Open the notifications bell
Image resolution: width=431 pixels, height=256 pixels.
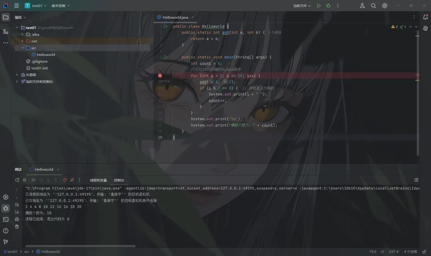click(x=425, y=17)
